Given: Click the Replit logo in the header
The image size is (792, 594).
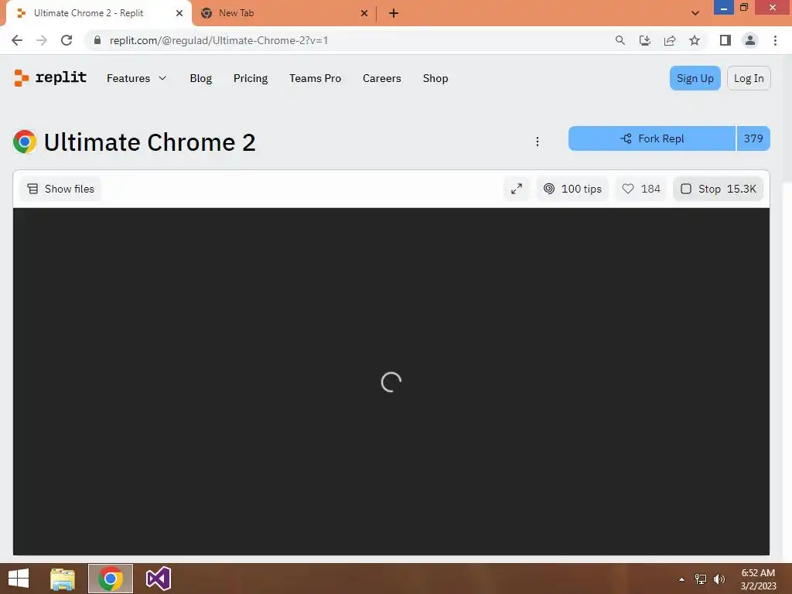Looking at the screenshot, I should (x=50, y=78).
